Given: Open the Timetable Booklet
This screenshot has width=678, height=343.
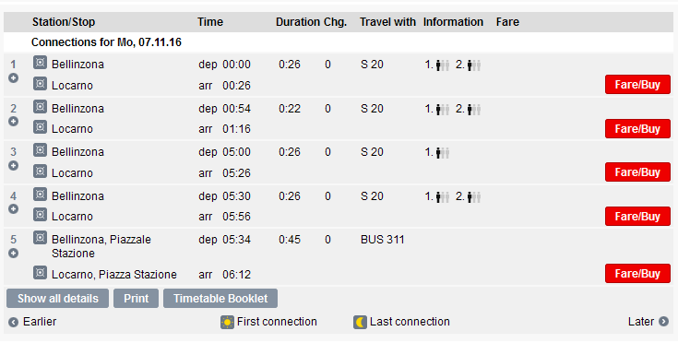Looking at the screenshot, I should click(x=220, y=299).
